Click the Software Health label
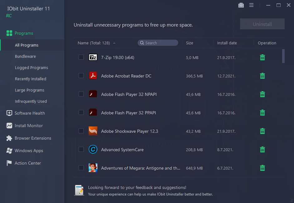294x203 pixels. click(x=30, y=113)
